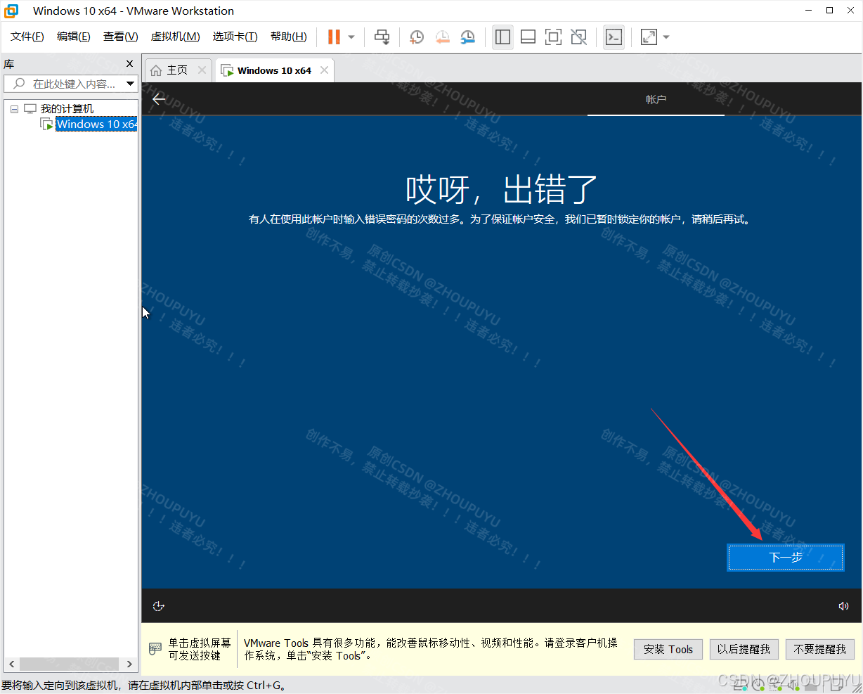Click the 哎呀，出错了 heading
Screen dimensions: 863x694
click(501, 190)
